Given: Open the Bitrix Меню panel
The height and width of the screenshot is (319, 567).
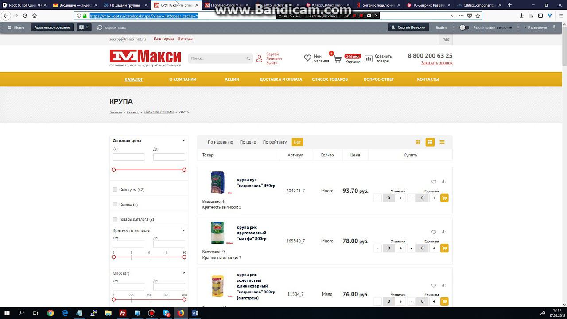Looking at the screenshot, I should (x=16, y=27).
